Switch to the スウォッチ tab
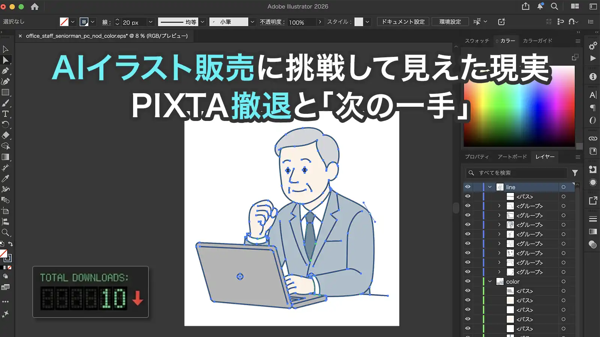 [x=477, y=41]
